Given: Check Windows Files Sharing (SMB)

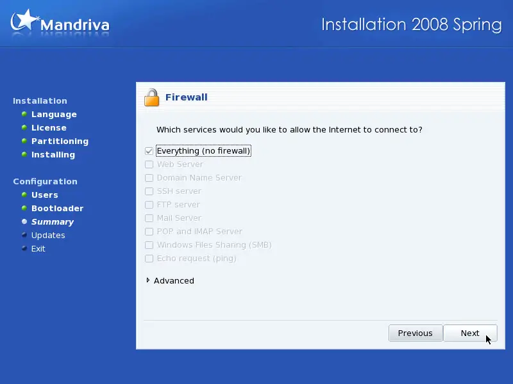Looking at the screenshot, I should tap(149, 245).
